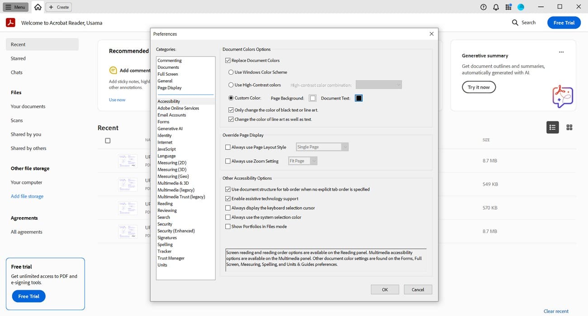Image resolution: width=588 pixels, height=316 pixels.
Task: Select Use High-Contrast colors radio
Action: tap(231, 85)
